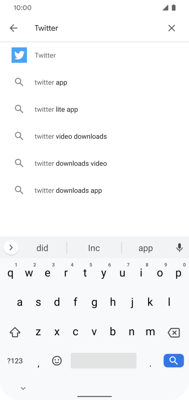Tap the back arrow in search bar

(13, 28)
